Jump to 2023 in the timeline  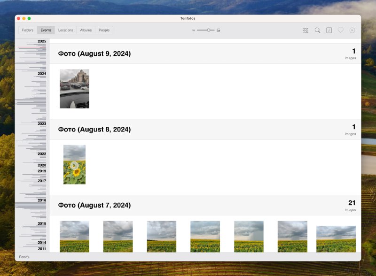tap(42, 124)
